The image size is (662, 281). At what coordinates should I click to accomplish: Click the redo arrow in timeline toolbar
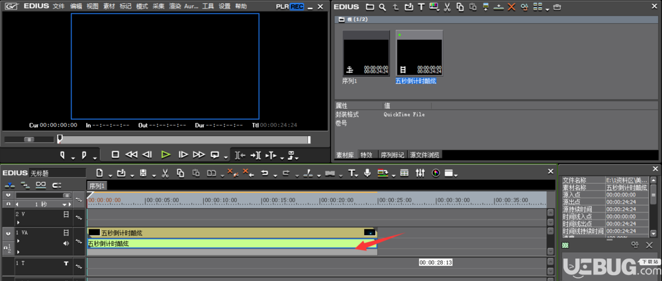click(286, 173)
